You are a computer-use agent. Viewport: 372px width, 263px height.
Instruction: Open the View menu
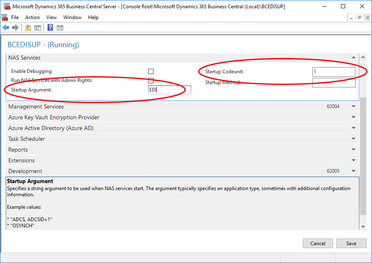point(51,17)
